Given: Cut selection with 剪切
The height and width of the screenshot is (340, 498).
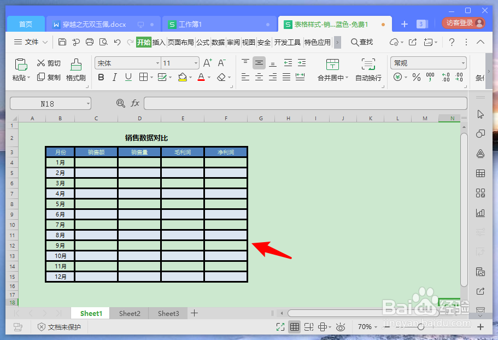Looking at the screenshot, I should pyautogui.click(x=49, y=63).
